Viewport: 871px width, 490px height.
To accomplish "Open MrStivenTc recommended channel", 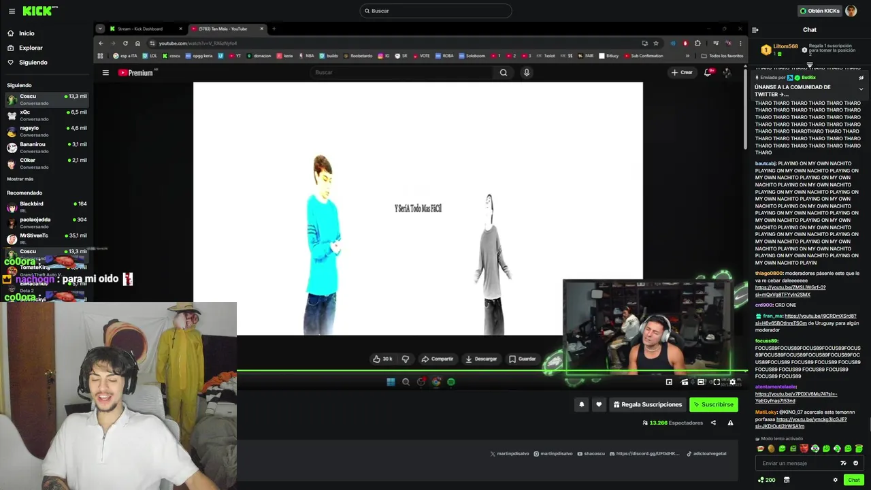I will click(46, 238).
